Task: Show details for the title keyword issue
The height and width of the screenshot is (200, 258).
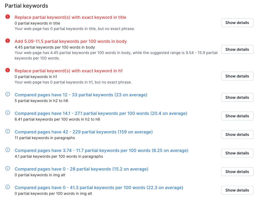Action: pos(237,23)
